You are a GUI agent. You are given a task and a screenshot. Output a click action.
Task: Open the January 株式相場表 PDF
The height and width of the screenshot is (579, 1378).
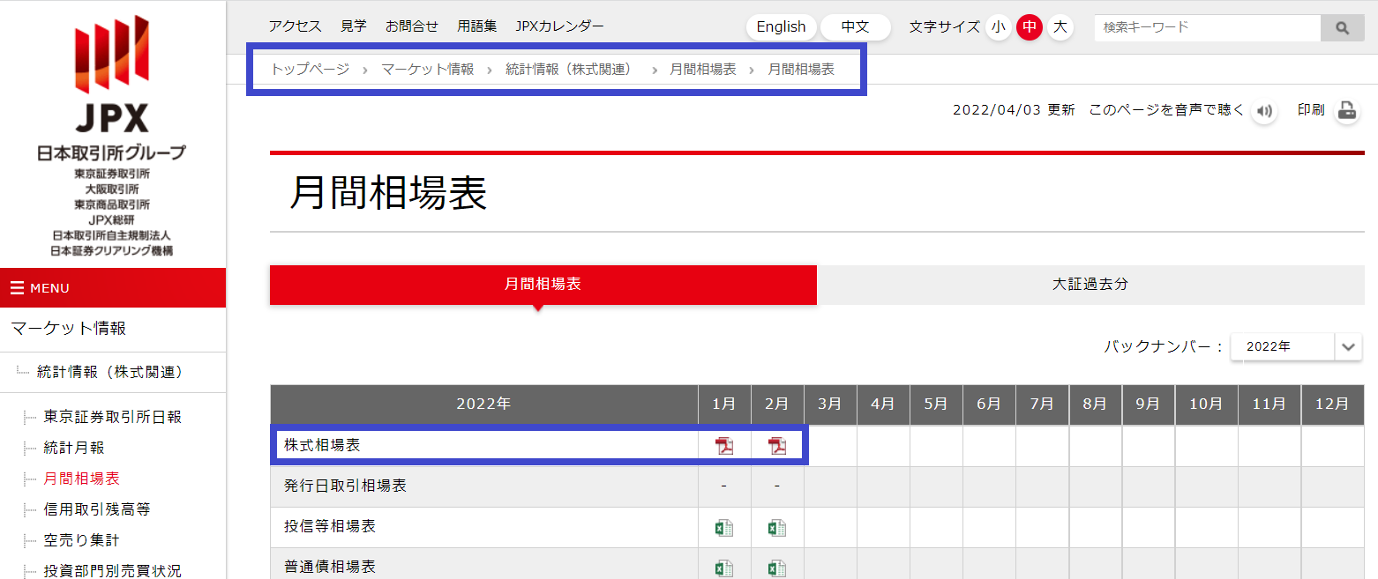tap(723, 445)
